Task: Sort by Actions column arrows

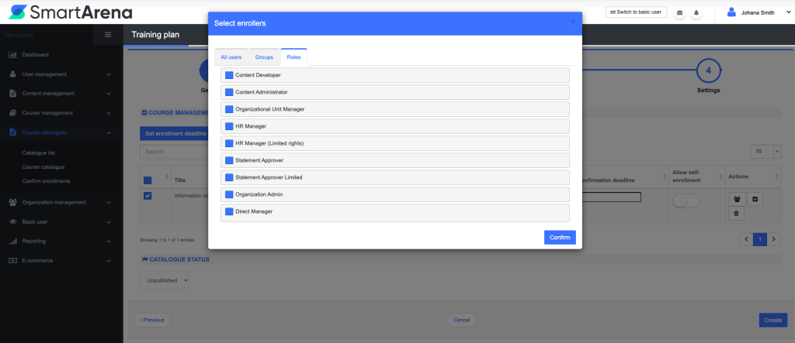Action: [776, 177]
